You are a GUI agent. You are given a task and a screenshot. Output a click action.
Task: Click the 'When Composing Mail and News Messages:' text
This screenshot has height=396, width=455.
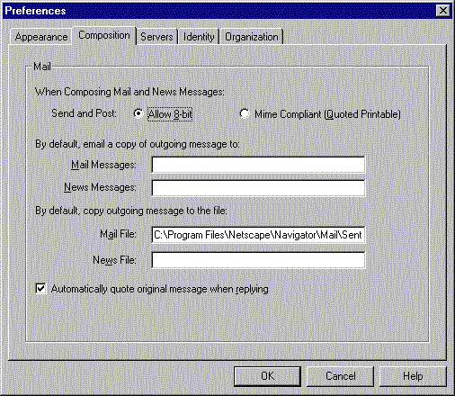(129, 92)
